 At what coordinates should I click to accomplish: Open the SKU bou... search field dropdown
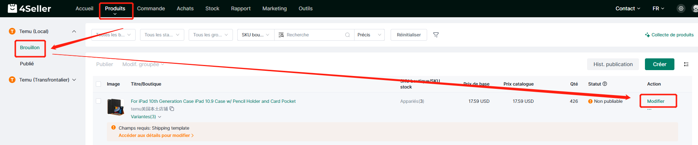point(256,35)
